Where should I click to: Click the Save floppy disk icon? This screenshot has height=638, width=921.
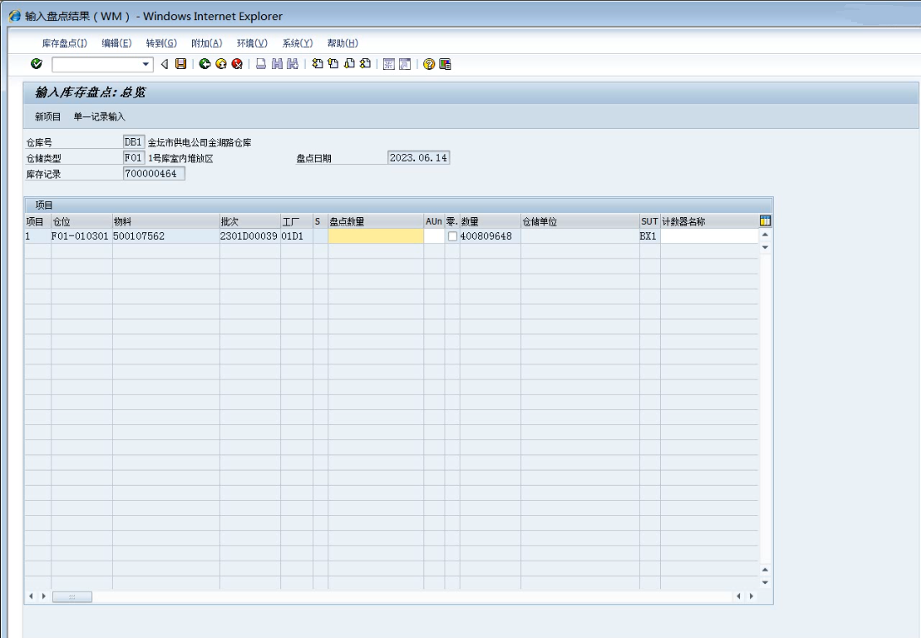coord(179,65)
